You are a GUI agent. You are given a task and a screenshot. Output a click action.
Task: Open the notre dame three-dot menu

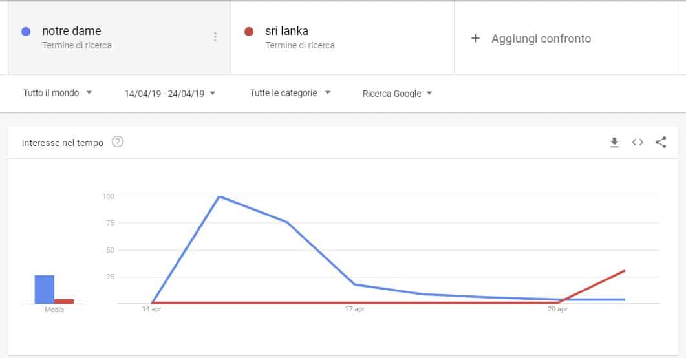(215, 37)
